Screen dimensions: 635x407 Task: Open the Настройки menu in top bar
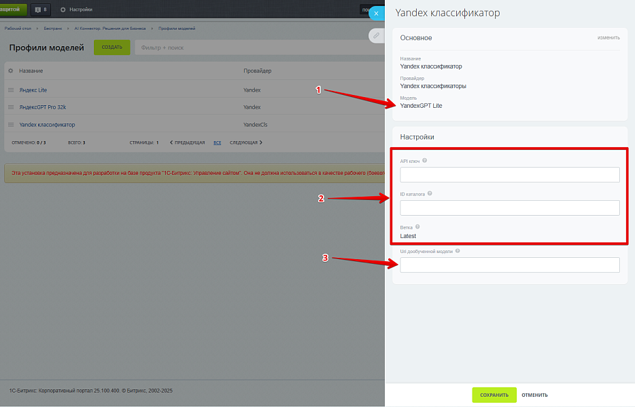[77, 9]
